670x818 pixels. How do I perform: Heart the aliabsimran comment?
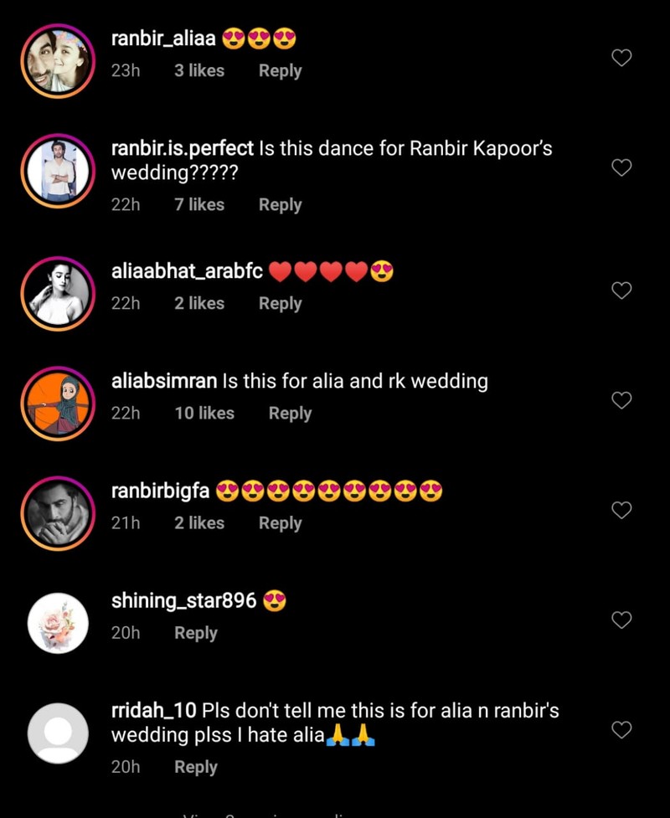point(621,400)
